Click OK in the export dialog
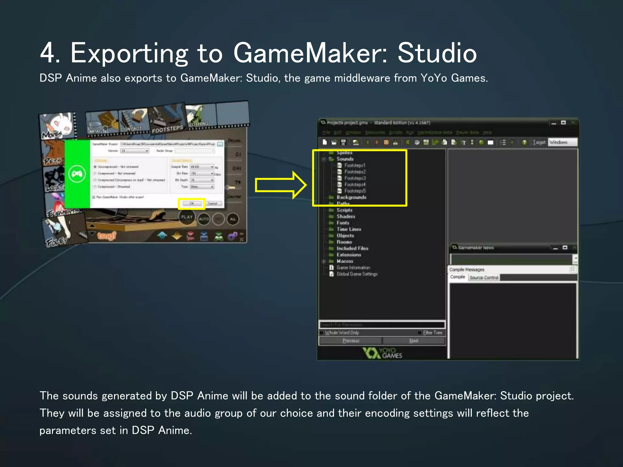This screenshot has height=467, width=623. tap(192, 203)
